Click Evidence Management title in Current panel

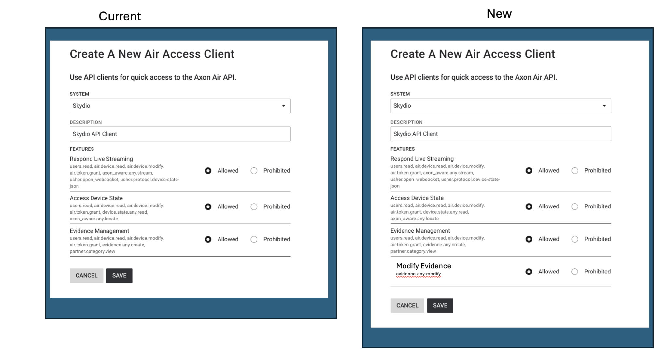click(x=99, y=231)
